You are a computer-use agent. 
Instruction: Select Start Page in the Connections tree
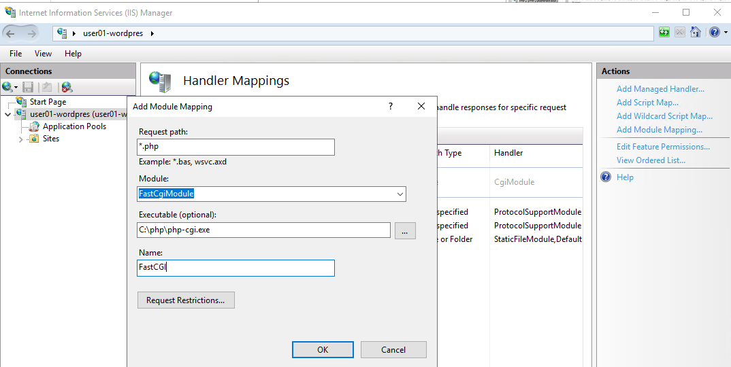point(48,101)
